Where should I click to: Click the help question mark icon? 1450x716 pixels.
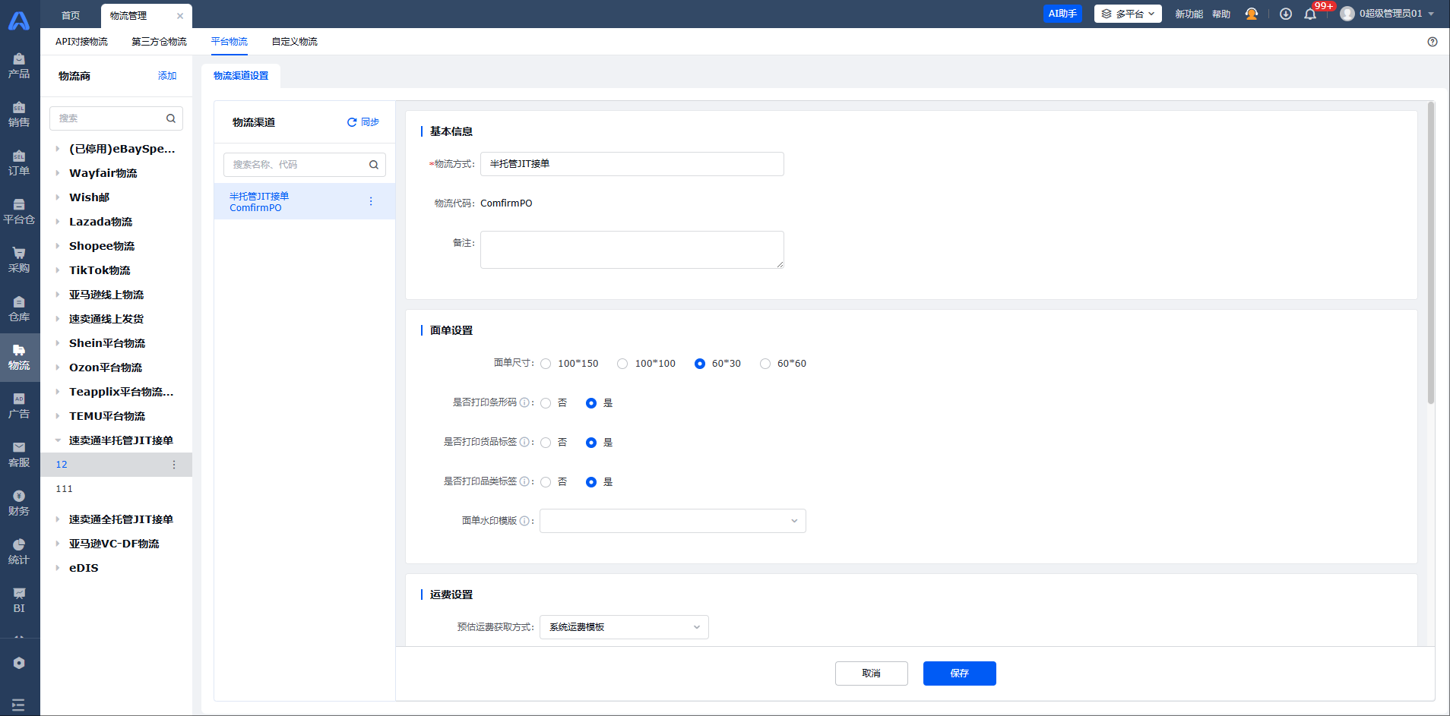1433,42
